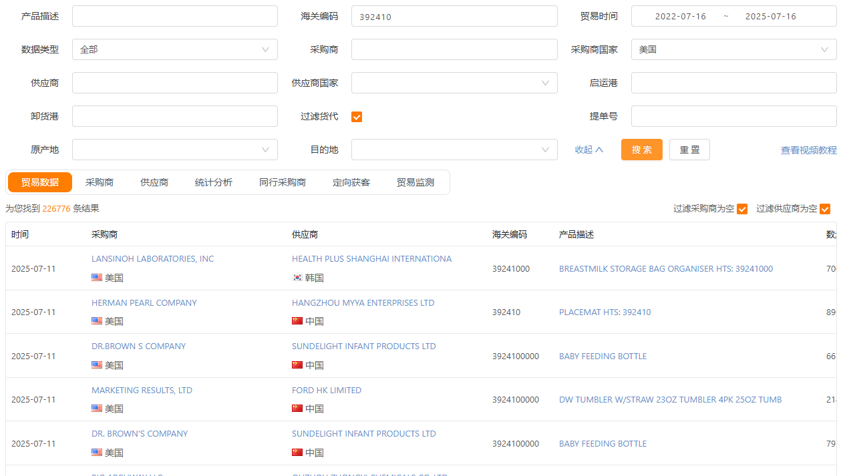Click the US flag under DR. BROWN'S COMPANY
Viewport: 847px width, 476px height.
pos(97,453)
